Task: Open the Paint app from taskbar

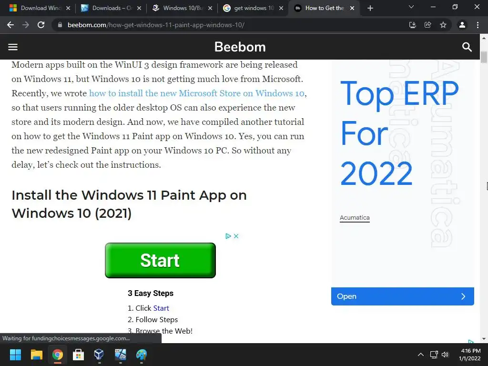Action: pos(141,355)
